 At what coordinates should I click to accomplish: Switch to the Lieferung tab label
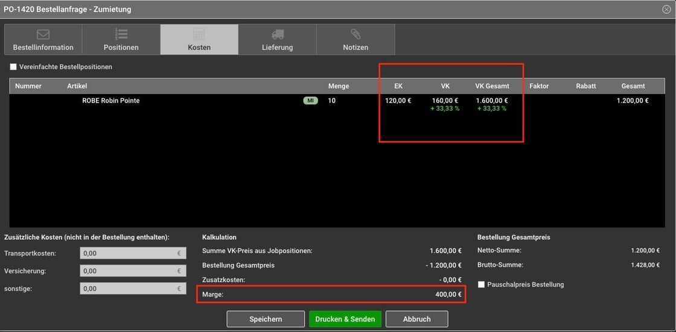coord(277,48)
